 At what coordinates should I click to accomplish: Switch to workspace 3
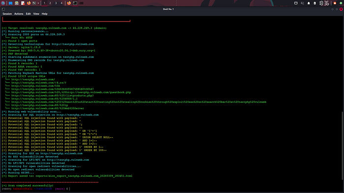pos(56,3)
